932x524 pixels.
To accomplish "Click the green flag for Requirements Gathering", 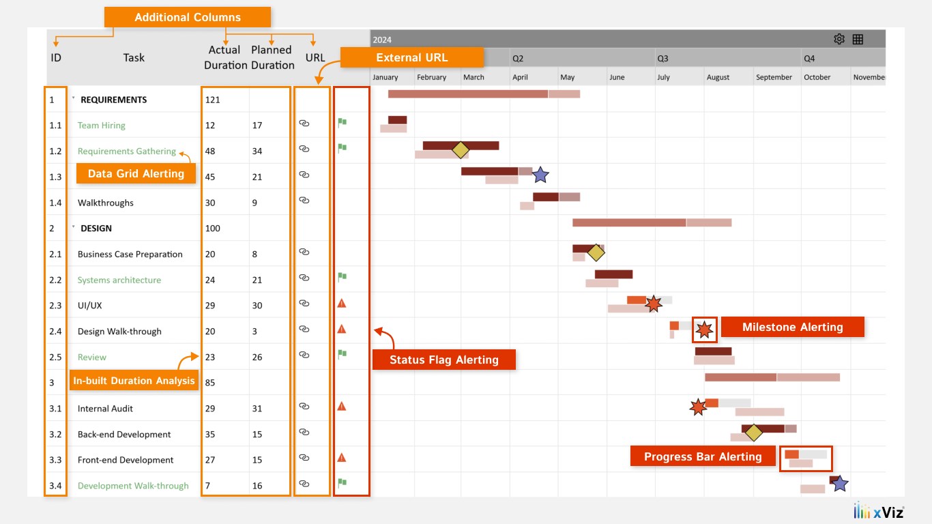I will (342, 148).
